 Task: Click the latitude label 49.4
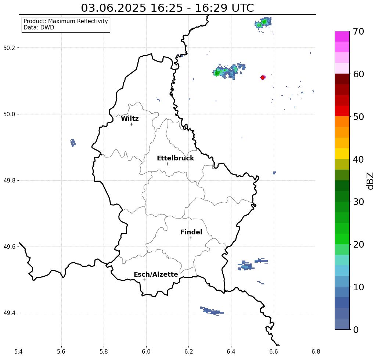tap(9, 313)
